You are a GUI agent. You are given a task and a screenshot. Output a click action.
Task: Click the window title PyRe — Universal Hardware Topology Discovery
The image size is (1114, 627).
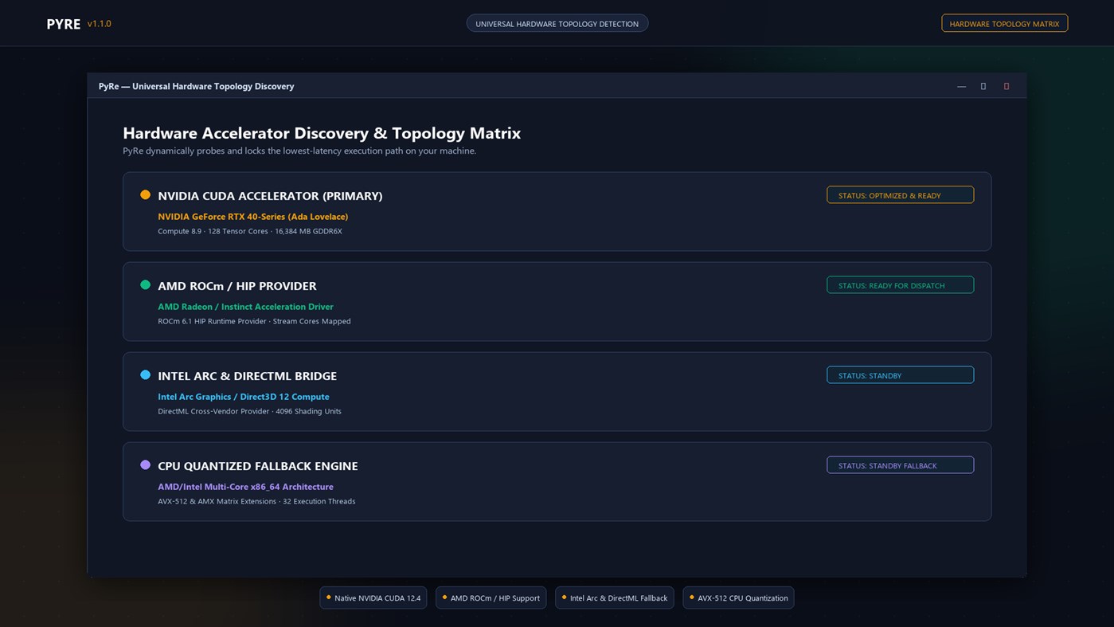click(x=196, y=86)
